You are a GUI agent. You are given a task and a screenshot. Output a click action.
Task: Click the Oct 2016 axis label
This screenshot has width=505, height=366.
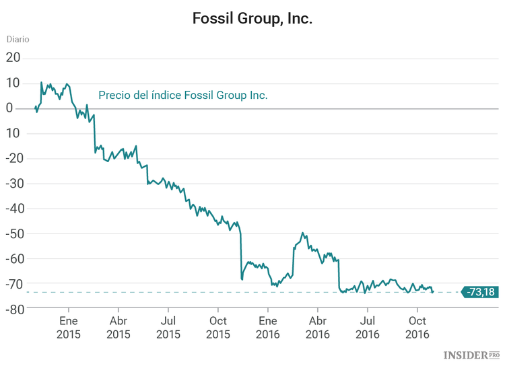click(x=417, y=327)
